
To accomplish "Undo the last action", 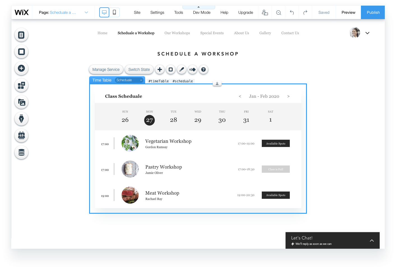I will click(292, 12).
